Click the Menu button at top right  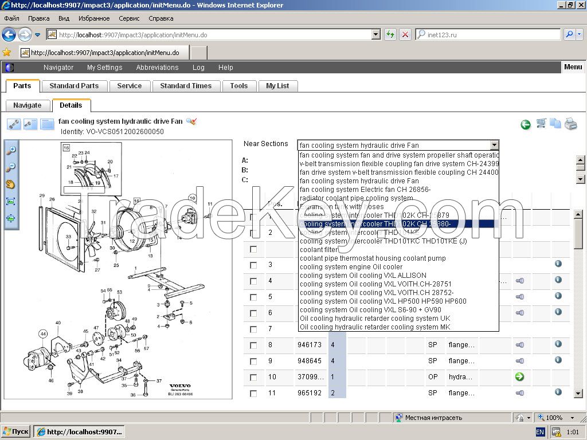[573, 67]
